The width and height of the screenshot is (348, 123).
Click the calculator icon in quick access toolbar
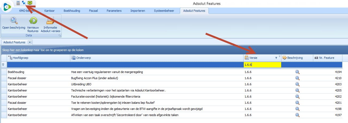tap(18, 3)
